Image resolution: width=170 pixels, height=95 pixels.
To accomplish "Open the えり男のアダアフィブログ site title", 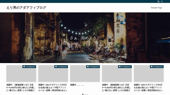I will [26, 8].
